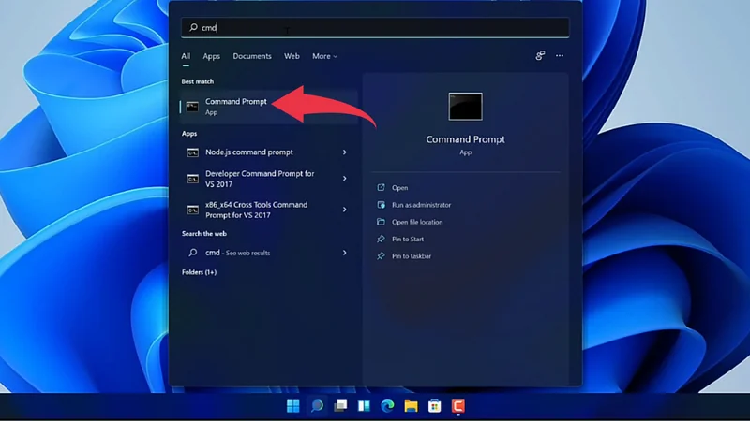Open the More filter dropdown
The width and height of the screenshot is (750, 421).
coord(324,56)
